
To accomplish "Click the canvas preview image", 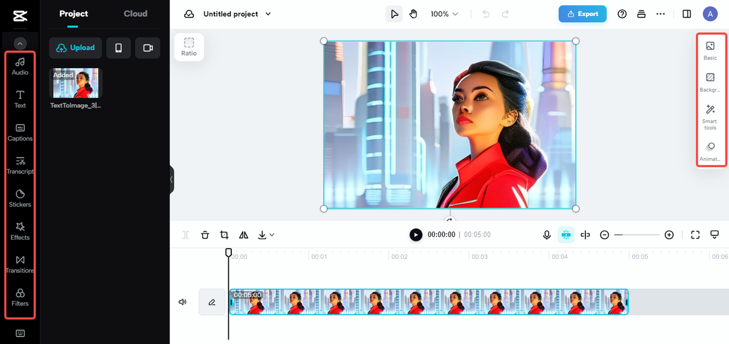I will click(x=450, y=125).
